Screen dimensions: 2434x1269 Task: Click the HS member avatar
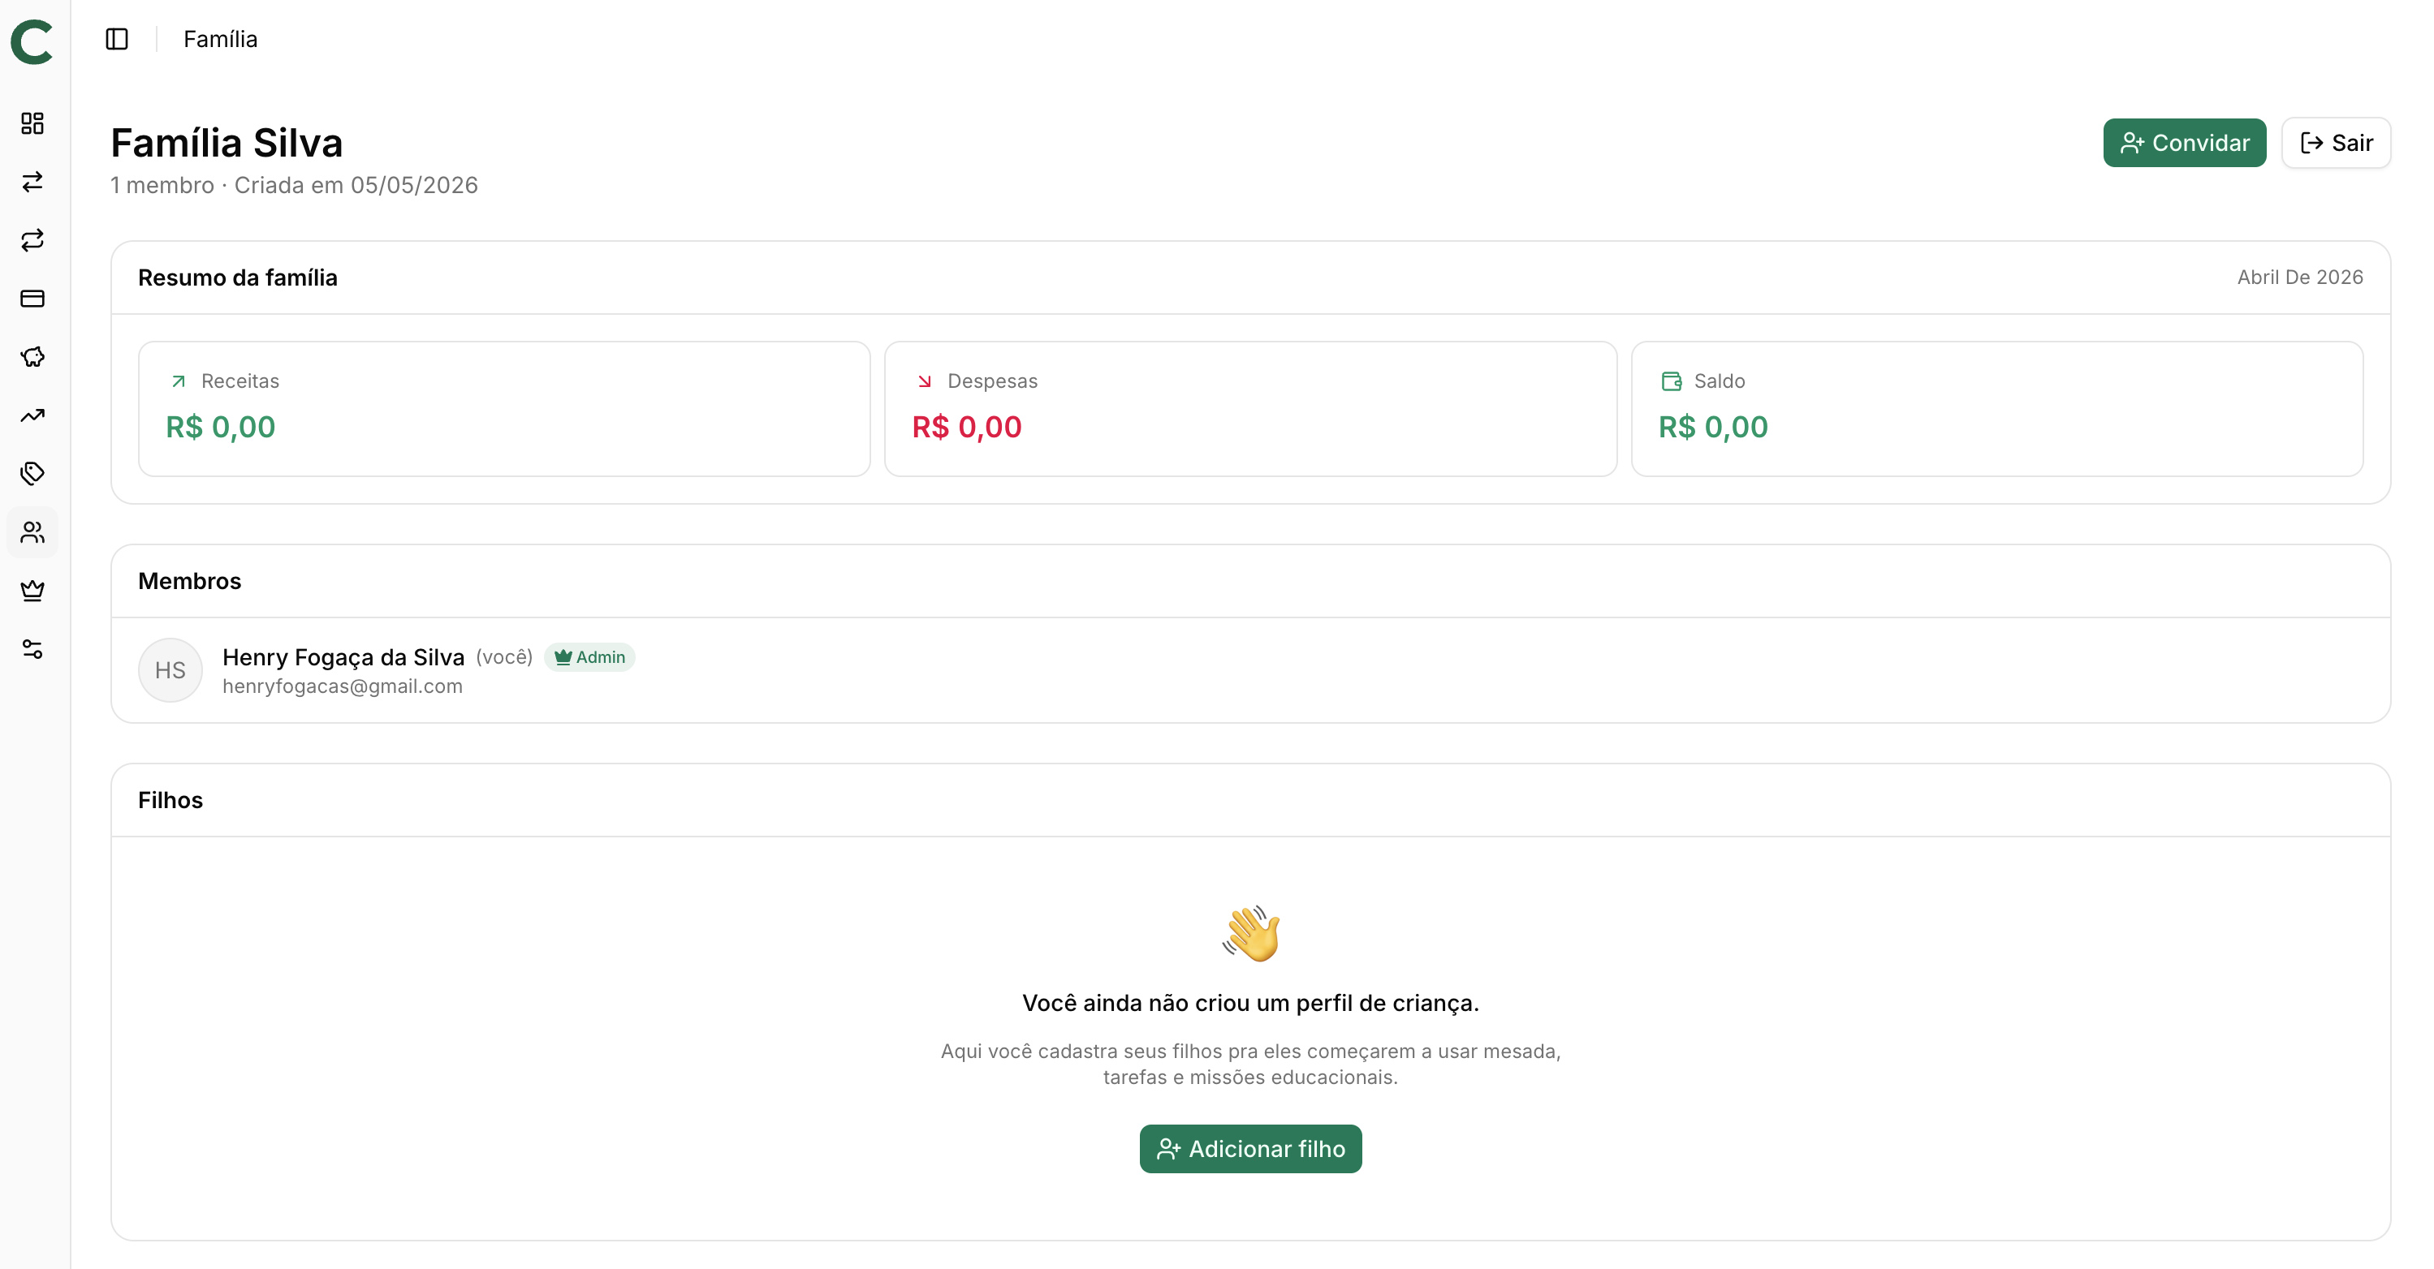tap(170, 669)
